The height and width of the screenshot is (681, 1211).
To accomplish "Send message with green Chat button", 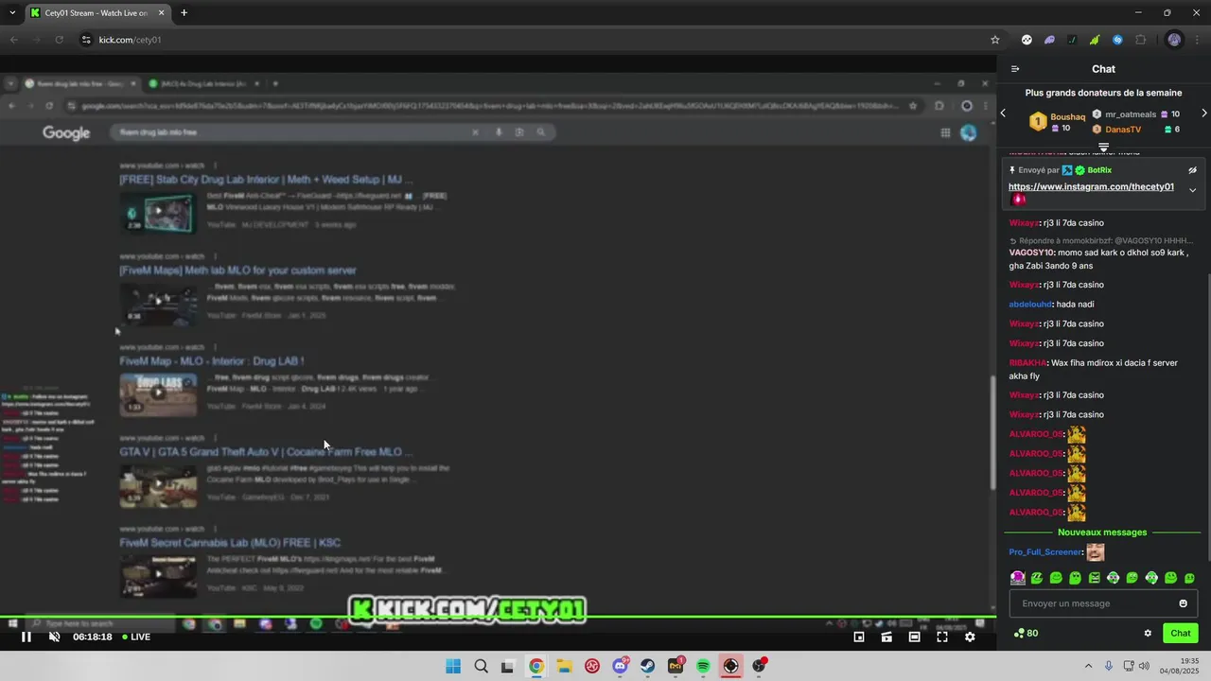I will coord(1181,634).
